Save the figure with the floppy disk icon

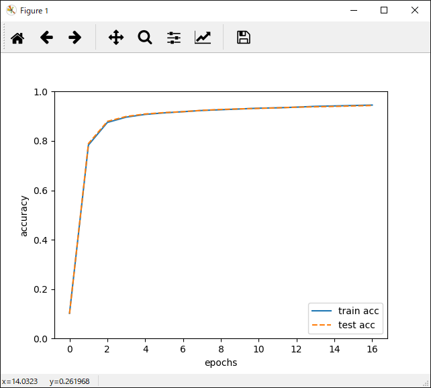[244, 38]
